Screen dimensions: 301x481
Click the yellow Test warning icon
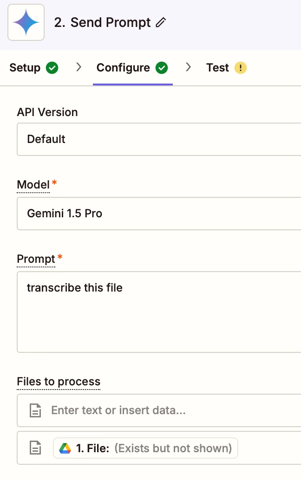point(241,68)
